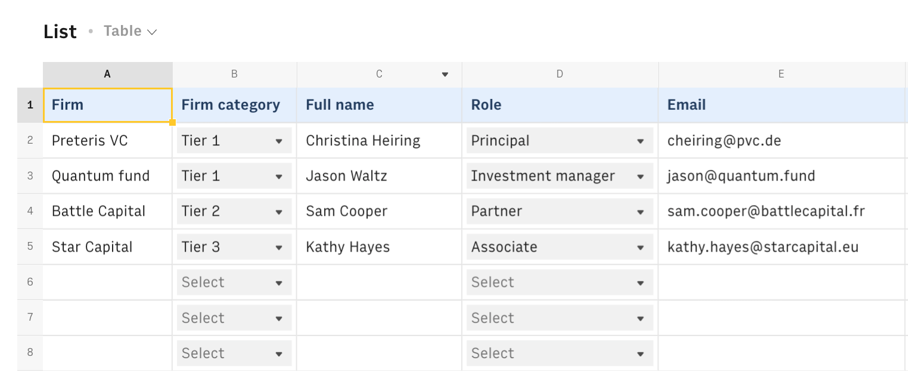This screenshot has width=908, height=391.
Task: Open the Investment manager role dropdown
Action: coord(640,176)
